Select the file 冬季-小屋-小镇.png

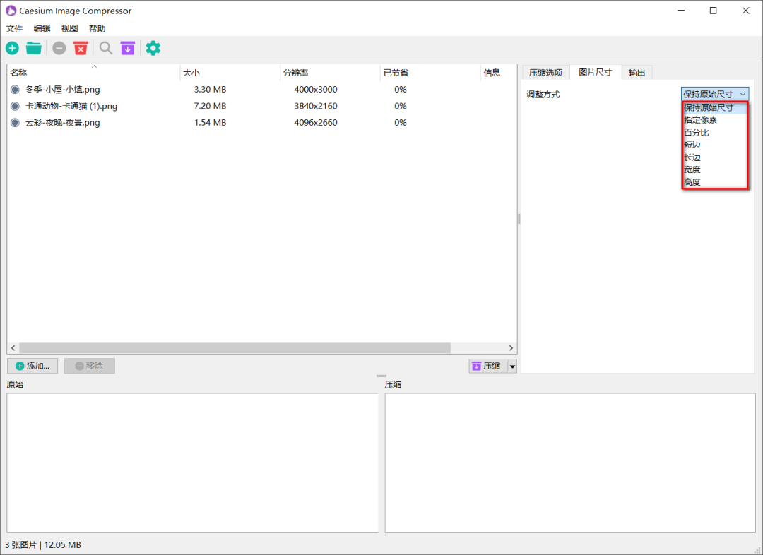(x=62, y=90)
